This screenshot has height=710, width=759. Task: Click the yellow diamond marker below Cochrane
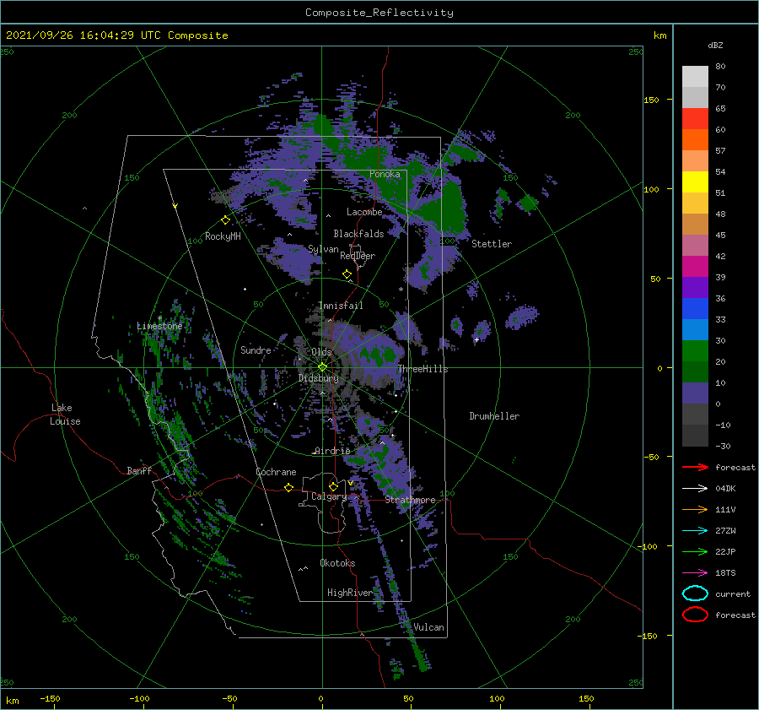point(289,488)
